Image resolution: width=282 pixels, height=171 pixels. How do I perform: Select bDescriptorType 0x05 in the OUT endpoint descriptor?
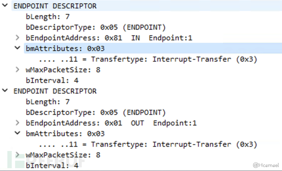coord(95,112)
